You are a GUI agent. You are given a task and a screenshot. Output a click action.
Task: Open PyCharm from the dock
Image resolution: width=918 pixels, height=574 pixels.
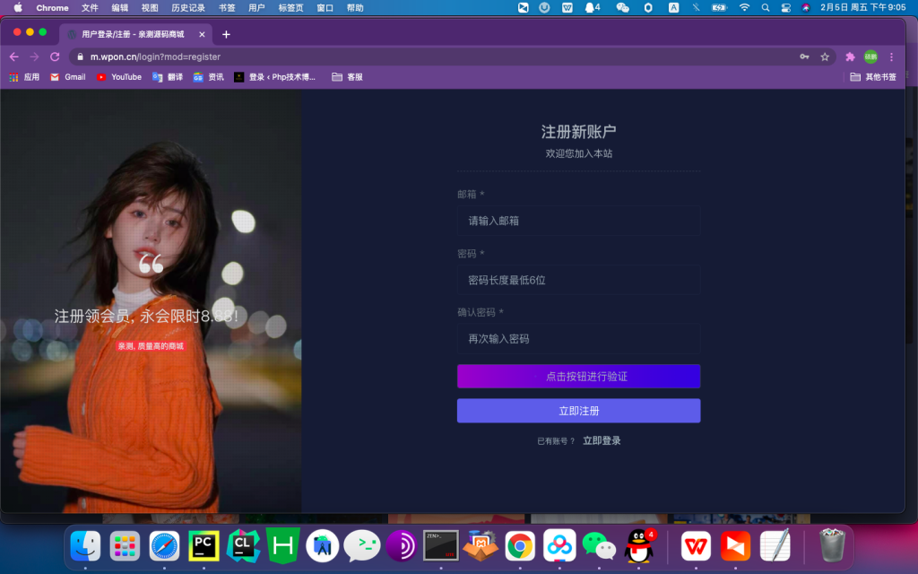coord(204,544)
